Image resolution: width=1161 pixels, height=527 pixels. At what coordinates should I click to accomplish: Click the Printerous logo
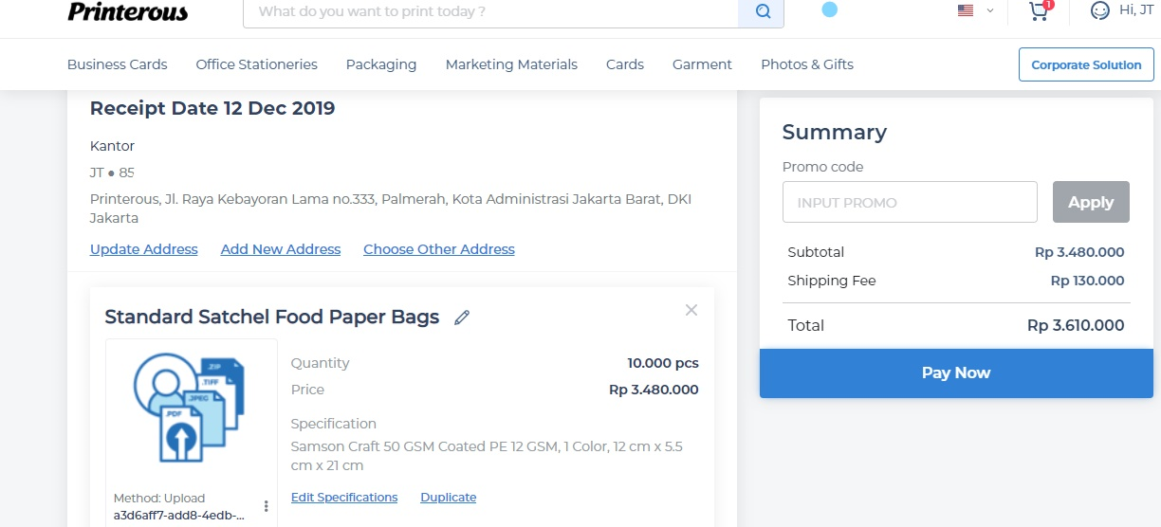(128, 12)
